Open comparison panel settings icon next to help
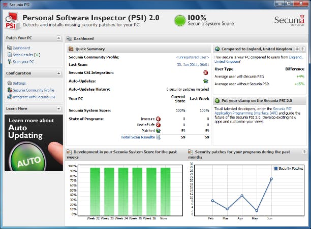Screen dimensions: 311x229 click(297, 49)
